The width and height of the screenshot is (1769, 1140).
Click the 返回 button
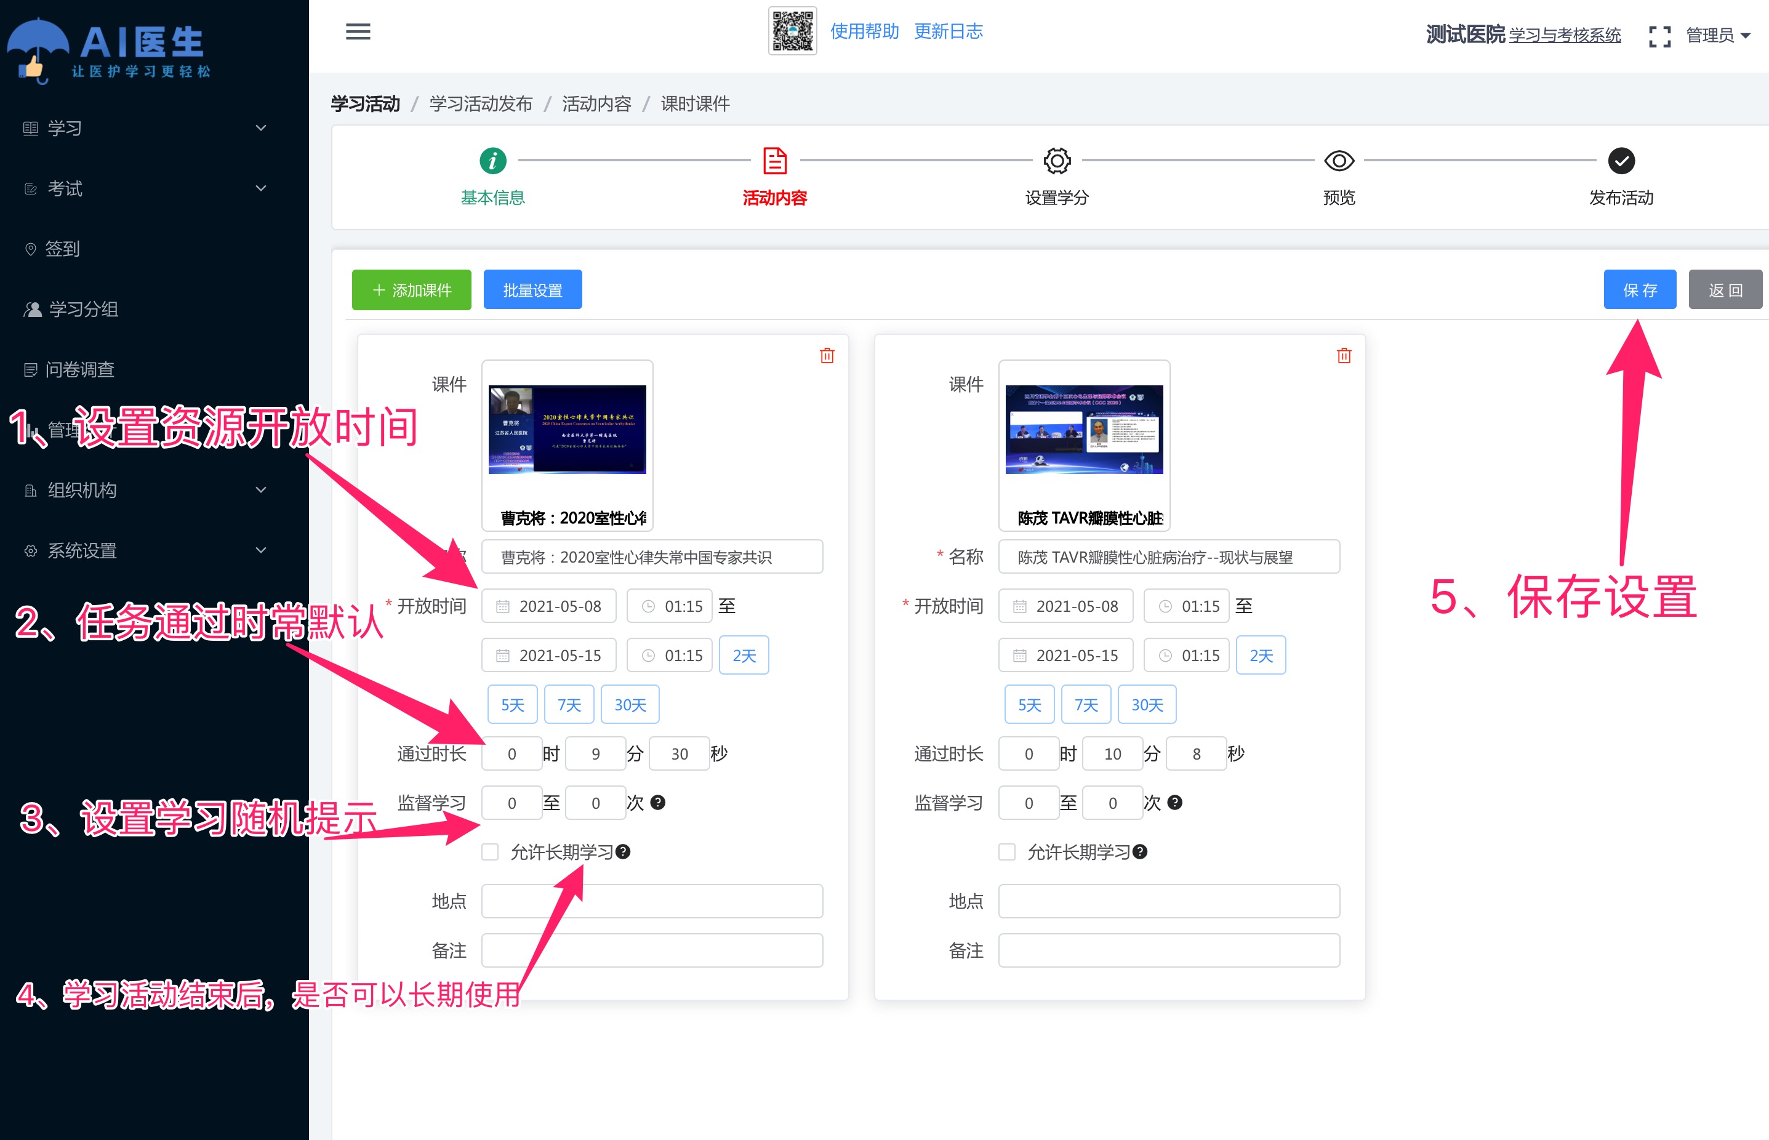pyautogui.click(x=1725, y=289)
